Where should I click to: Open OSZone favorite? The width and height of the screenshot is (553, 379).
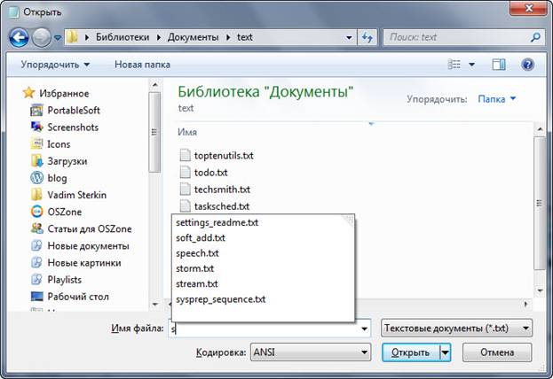click(64, 212)
